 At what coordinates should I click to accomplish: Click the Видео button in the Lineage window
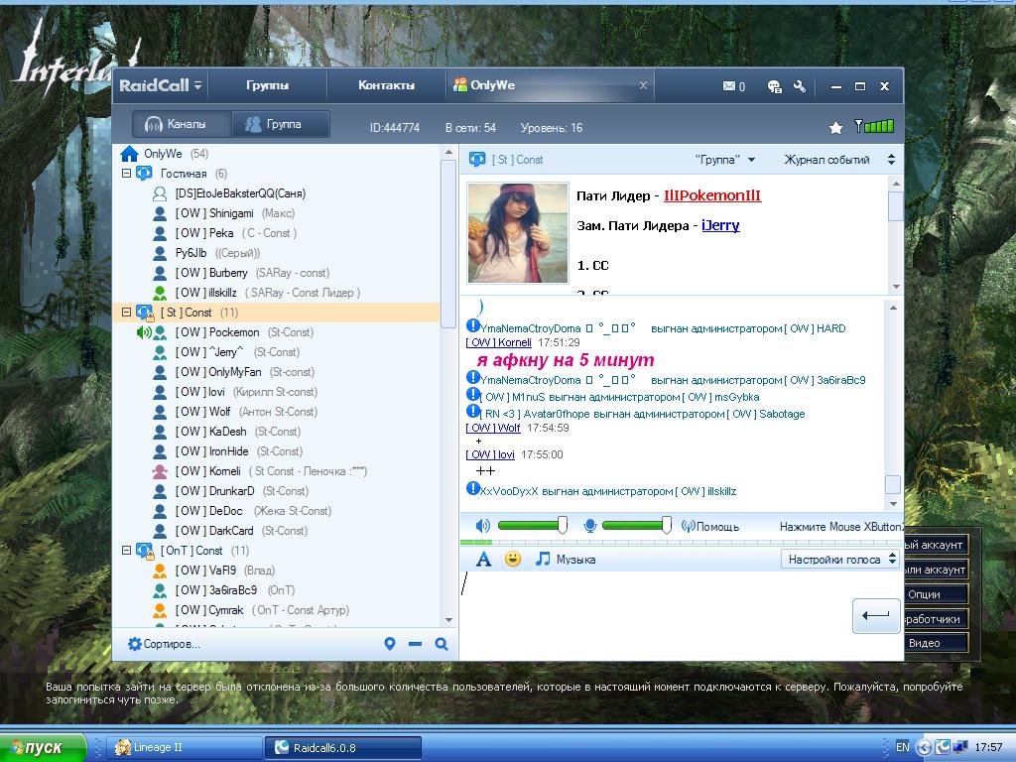click(935, 643)
